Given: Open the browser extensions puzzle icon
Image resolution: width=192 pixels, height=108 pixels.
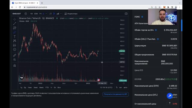Looking at the screenshot, I should pos(168,7).
